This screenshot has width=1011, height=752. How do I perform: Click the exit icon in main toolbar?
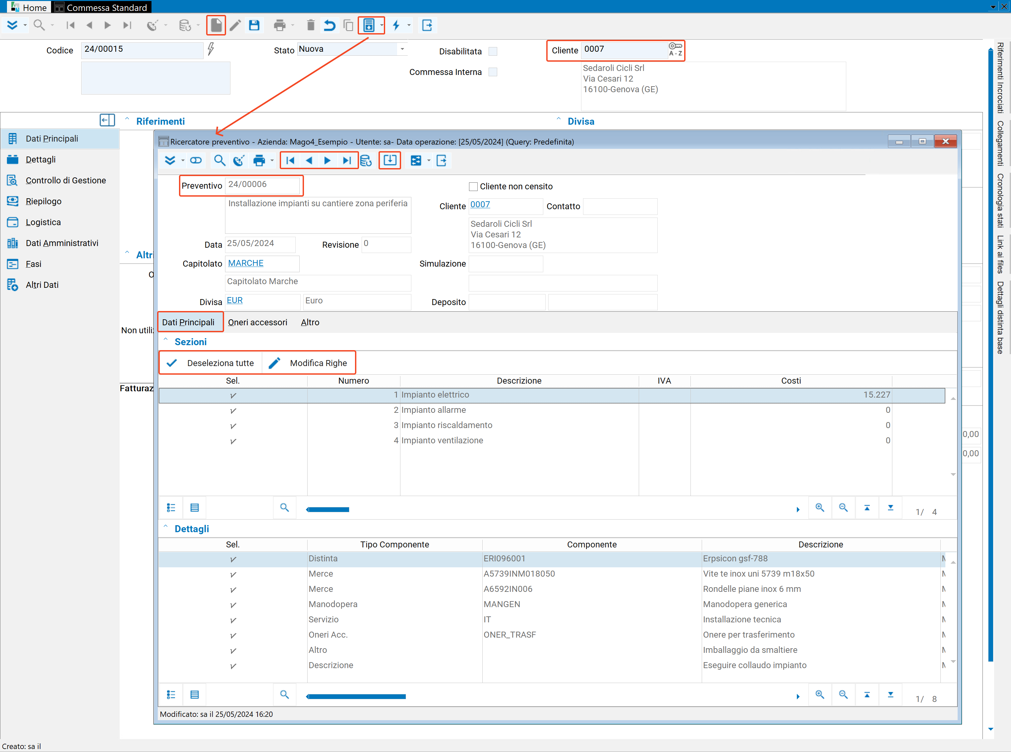coord(427,25)
